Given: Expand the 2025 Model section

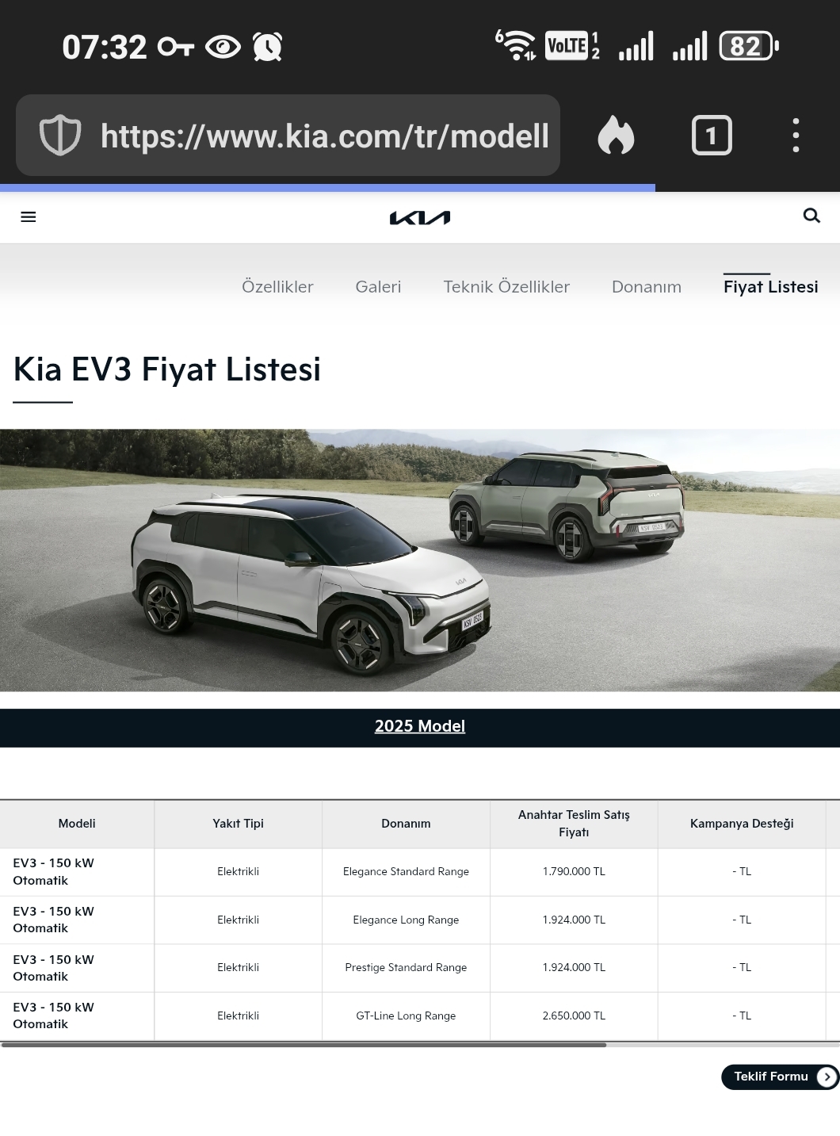Looking at the screenshot, I should (420, 726).
